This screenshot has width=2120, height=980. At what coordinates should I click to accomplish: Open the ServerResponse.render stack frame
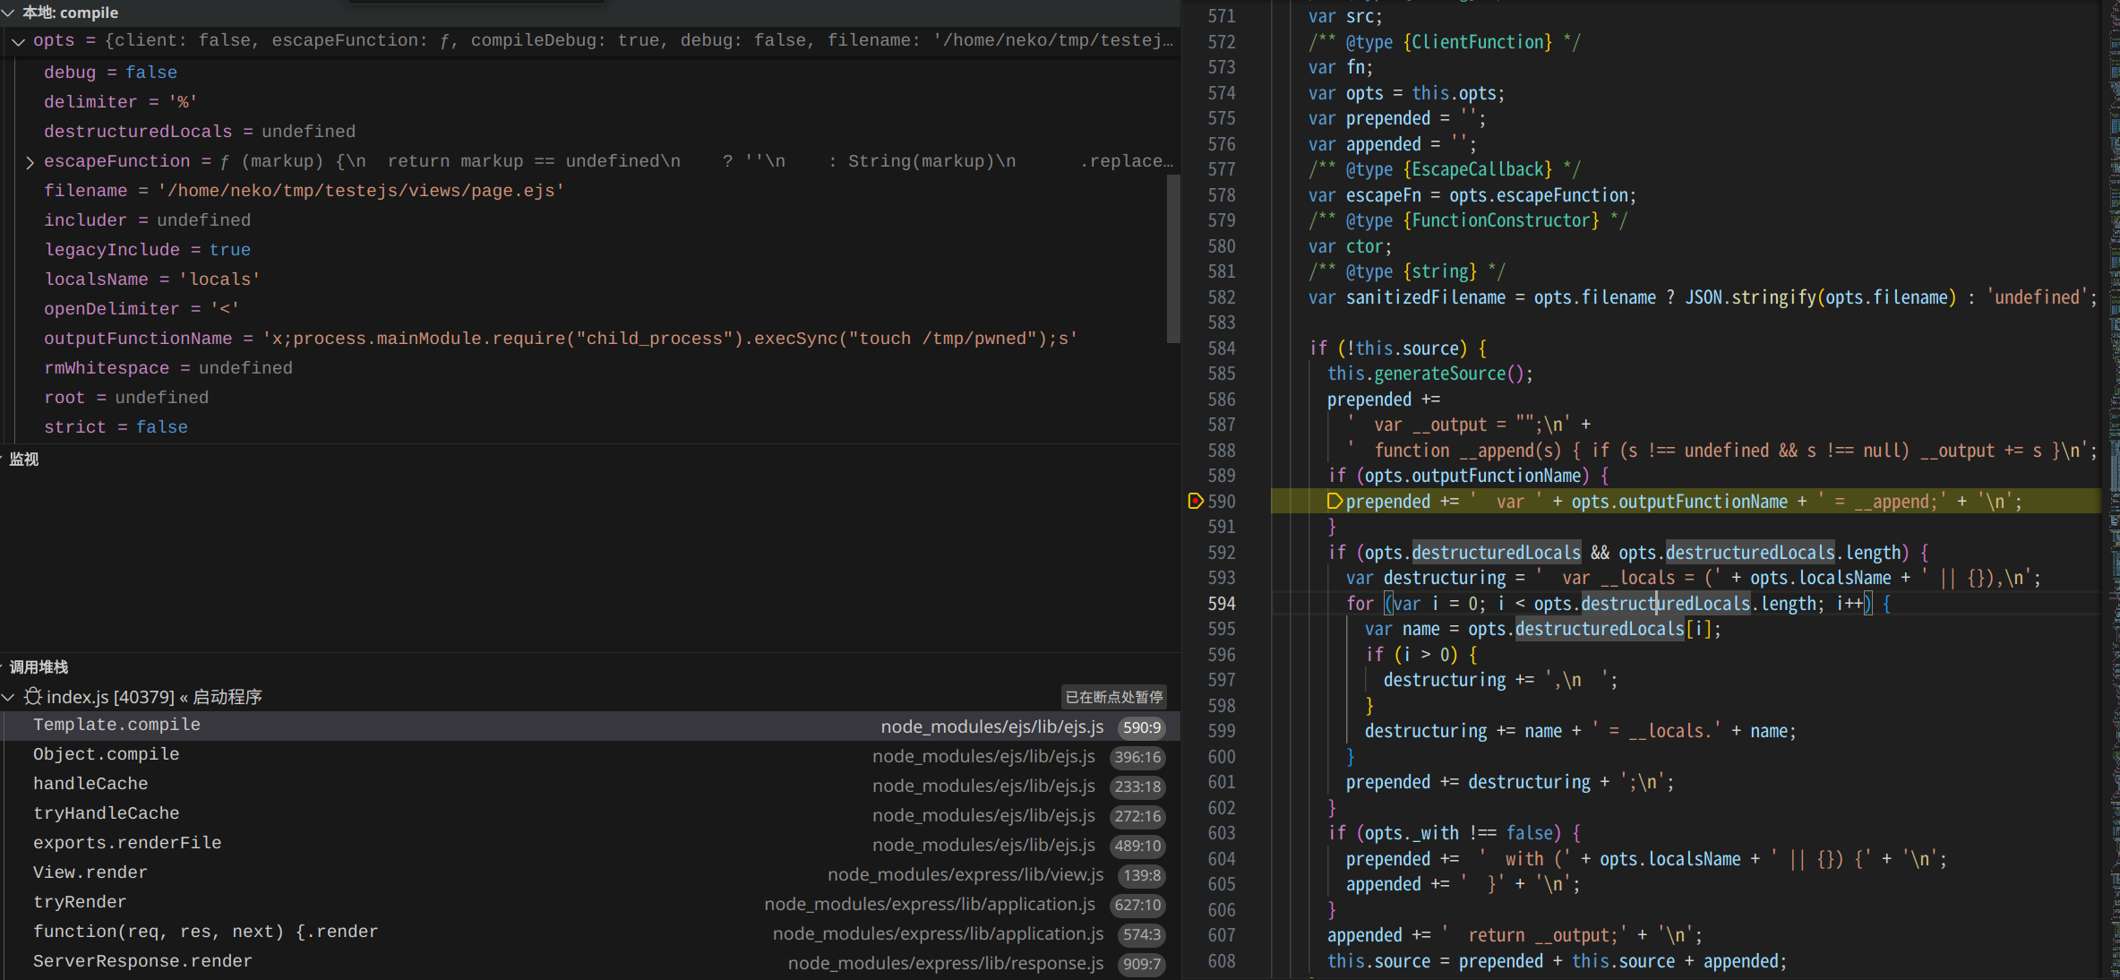tap(142, 961)
